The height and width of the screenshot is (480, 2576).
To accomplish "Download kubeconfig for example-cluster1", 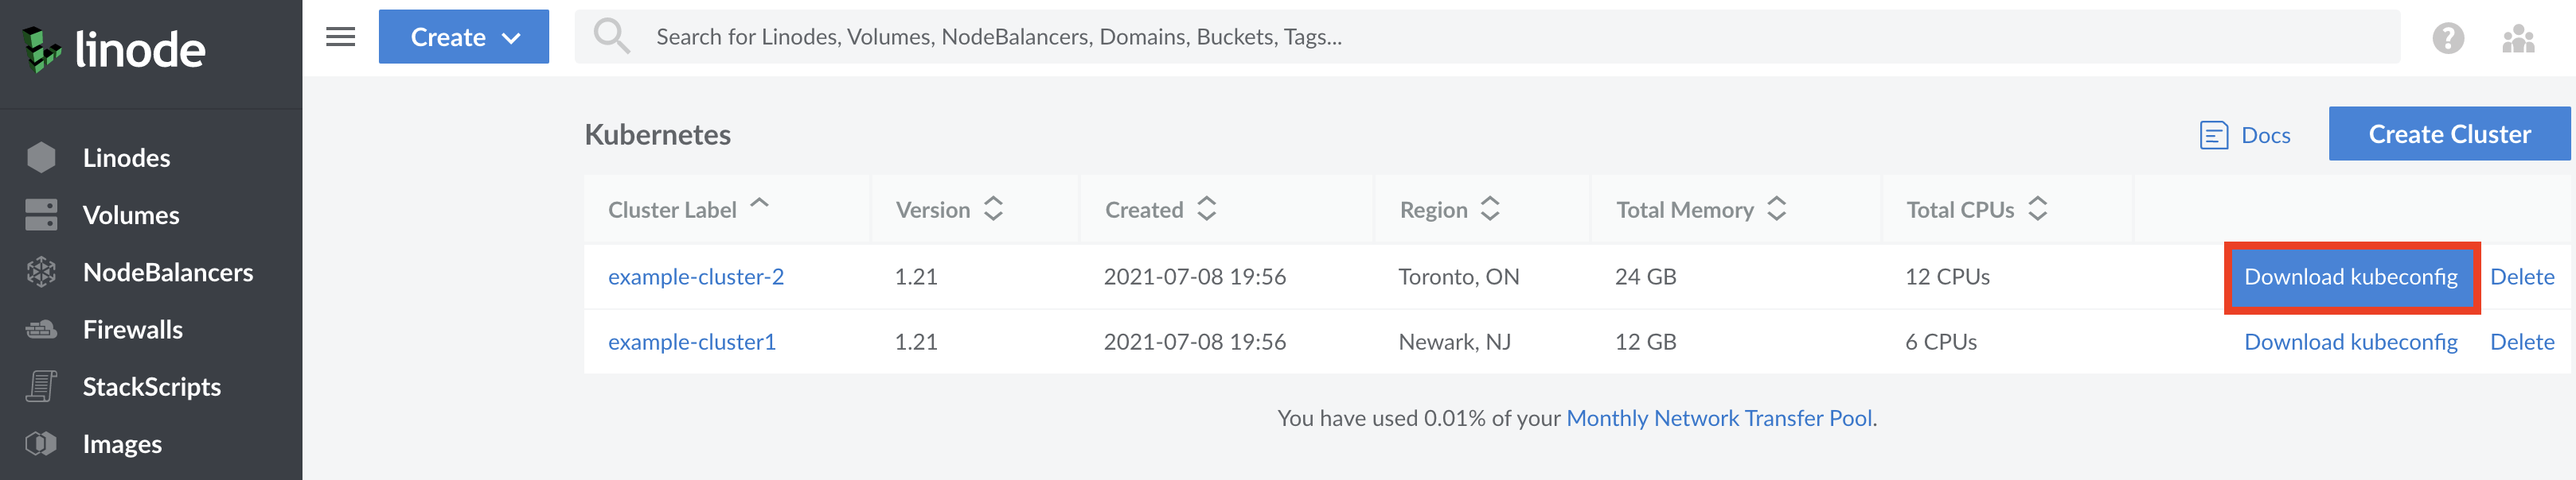I will [x=2350, y=341].
